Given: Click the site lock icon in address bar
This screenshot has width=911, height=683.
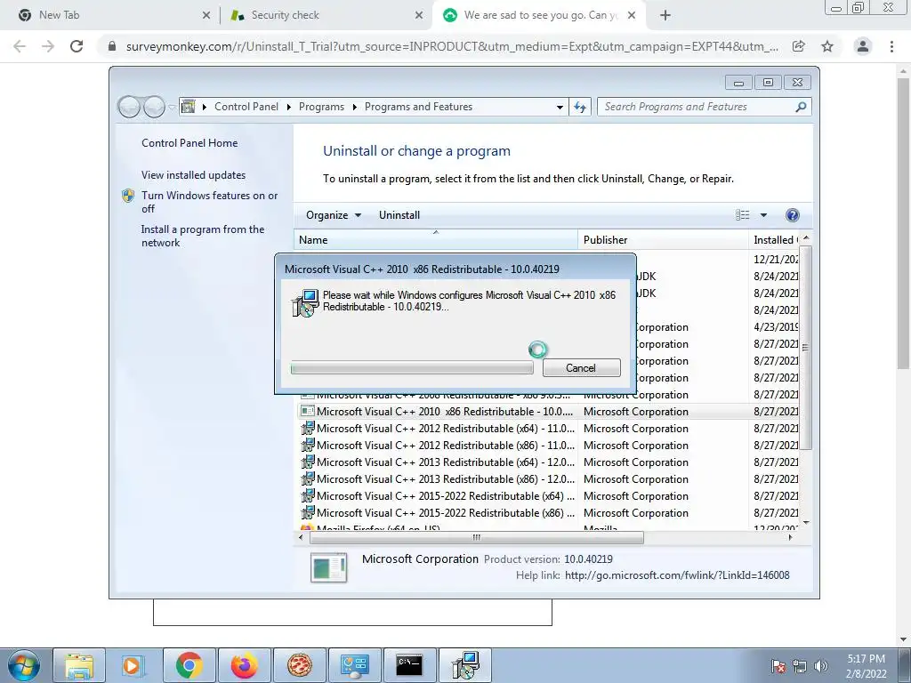Looking at the screenshot, I should coord(112,46).
